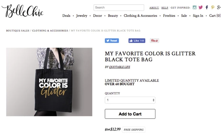Open the Deals menu item
The width and height of the screenshot is (224, 135).
click(x=66, y=16)
